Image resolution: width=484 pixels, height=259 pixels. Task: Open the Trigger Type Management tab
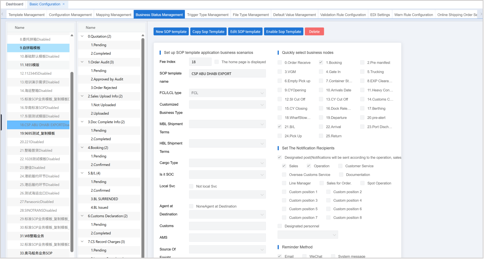208,15
